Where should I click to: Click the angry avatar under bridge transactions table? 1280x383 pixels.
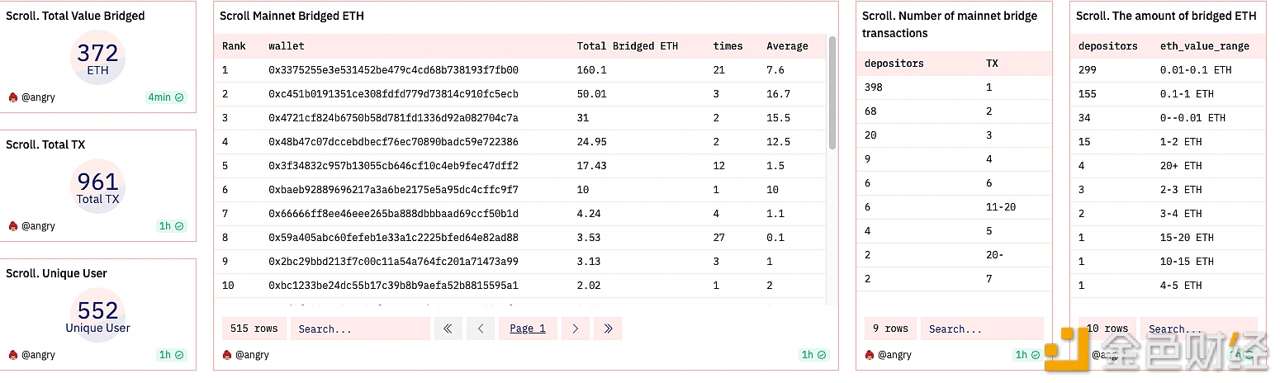870,355
